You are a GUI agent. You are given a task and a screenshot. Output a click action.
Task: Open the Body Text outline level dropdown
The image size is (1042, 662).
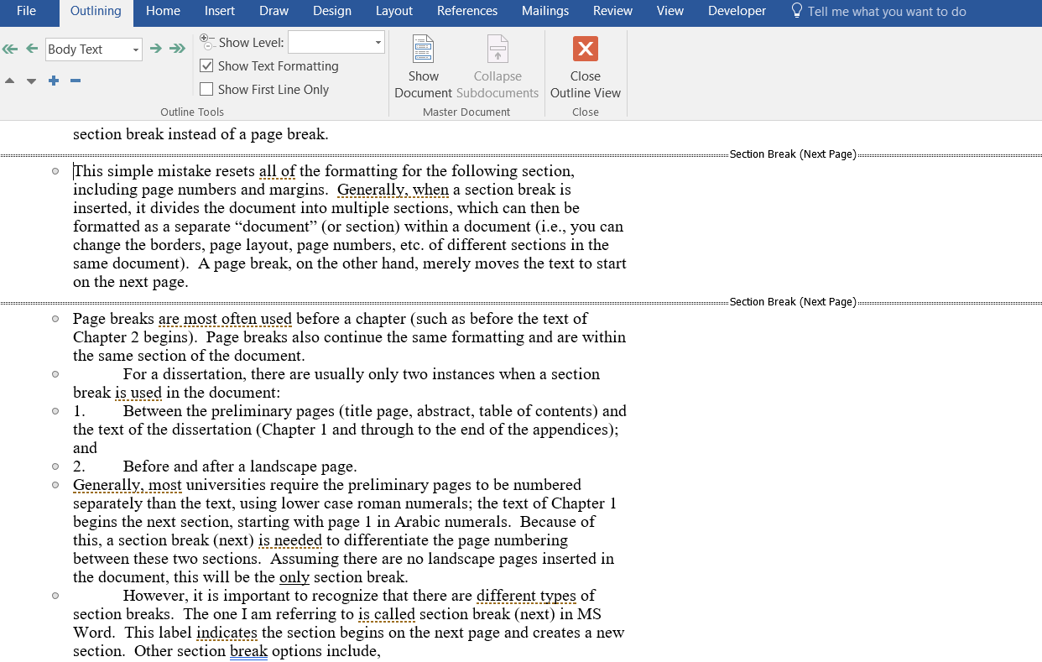(135, 50)
